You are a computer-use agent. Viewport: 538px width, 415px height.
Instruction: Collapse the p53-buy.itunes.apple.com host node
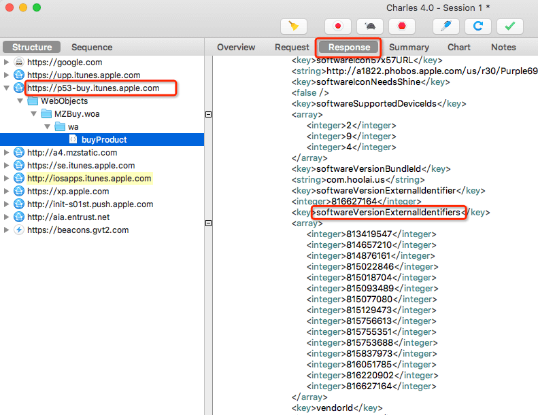pyautogui.click(x=7, y=88)
